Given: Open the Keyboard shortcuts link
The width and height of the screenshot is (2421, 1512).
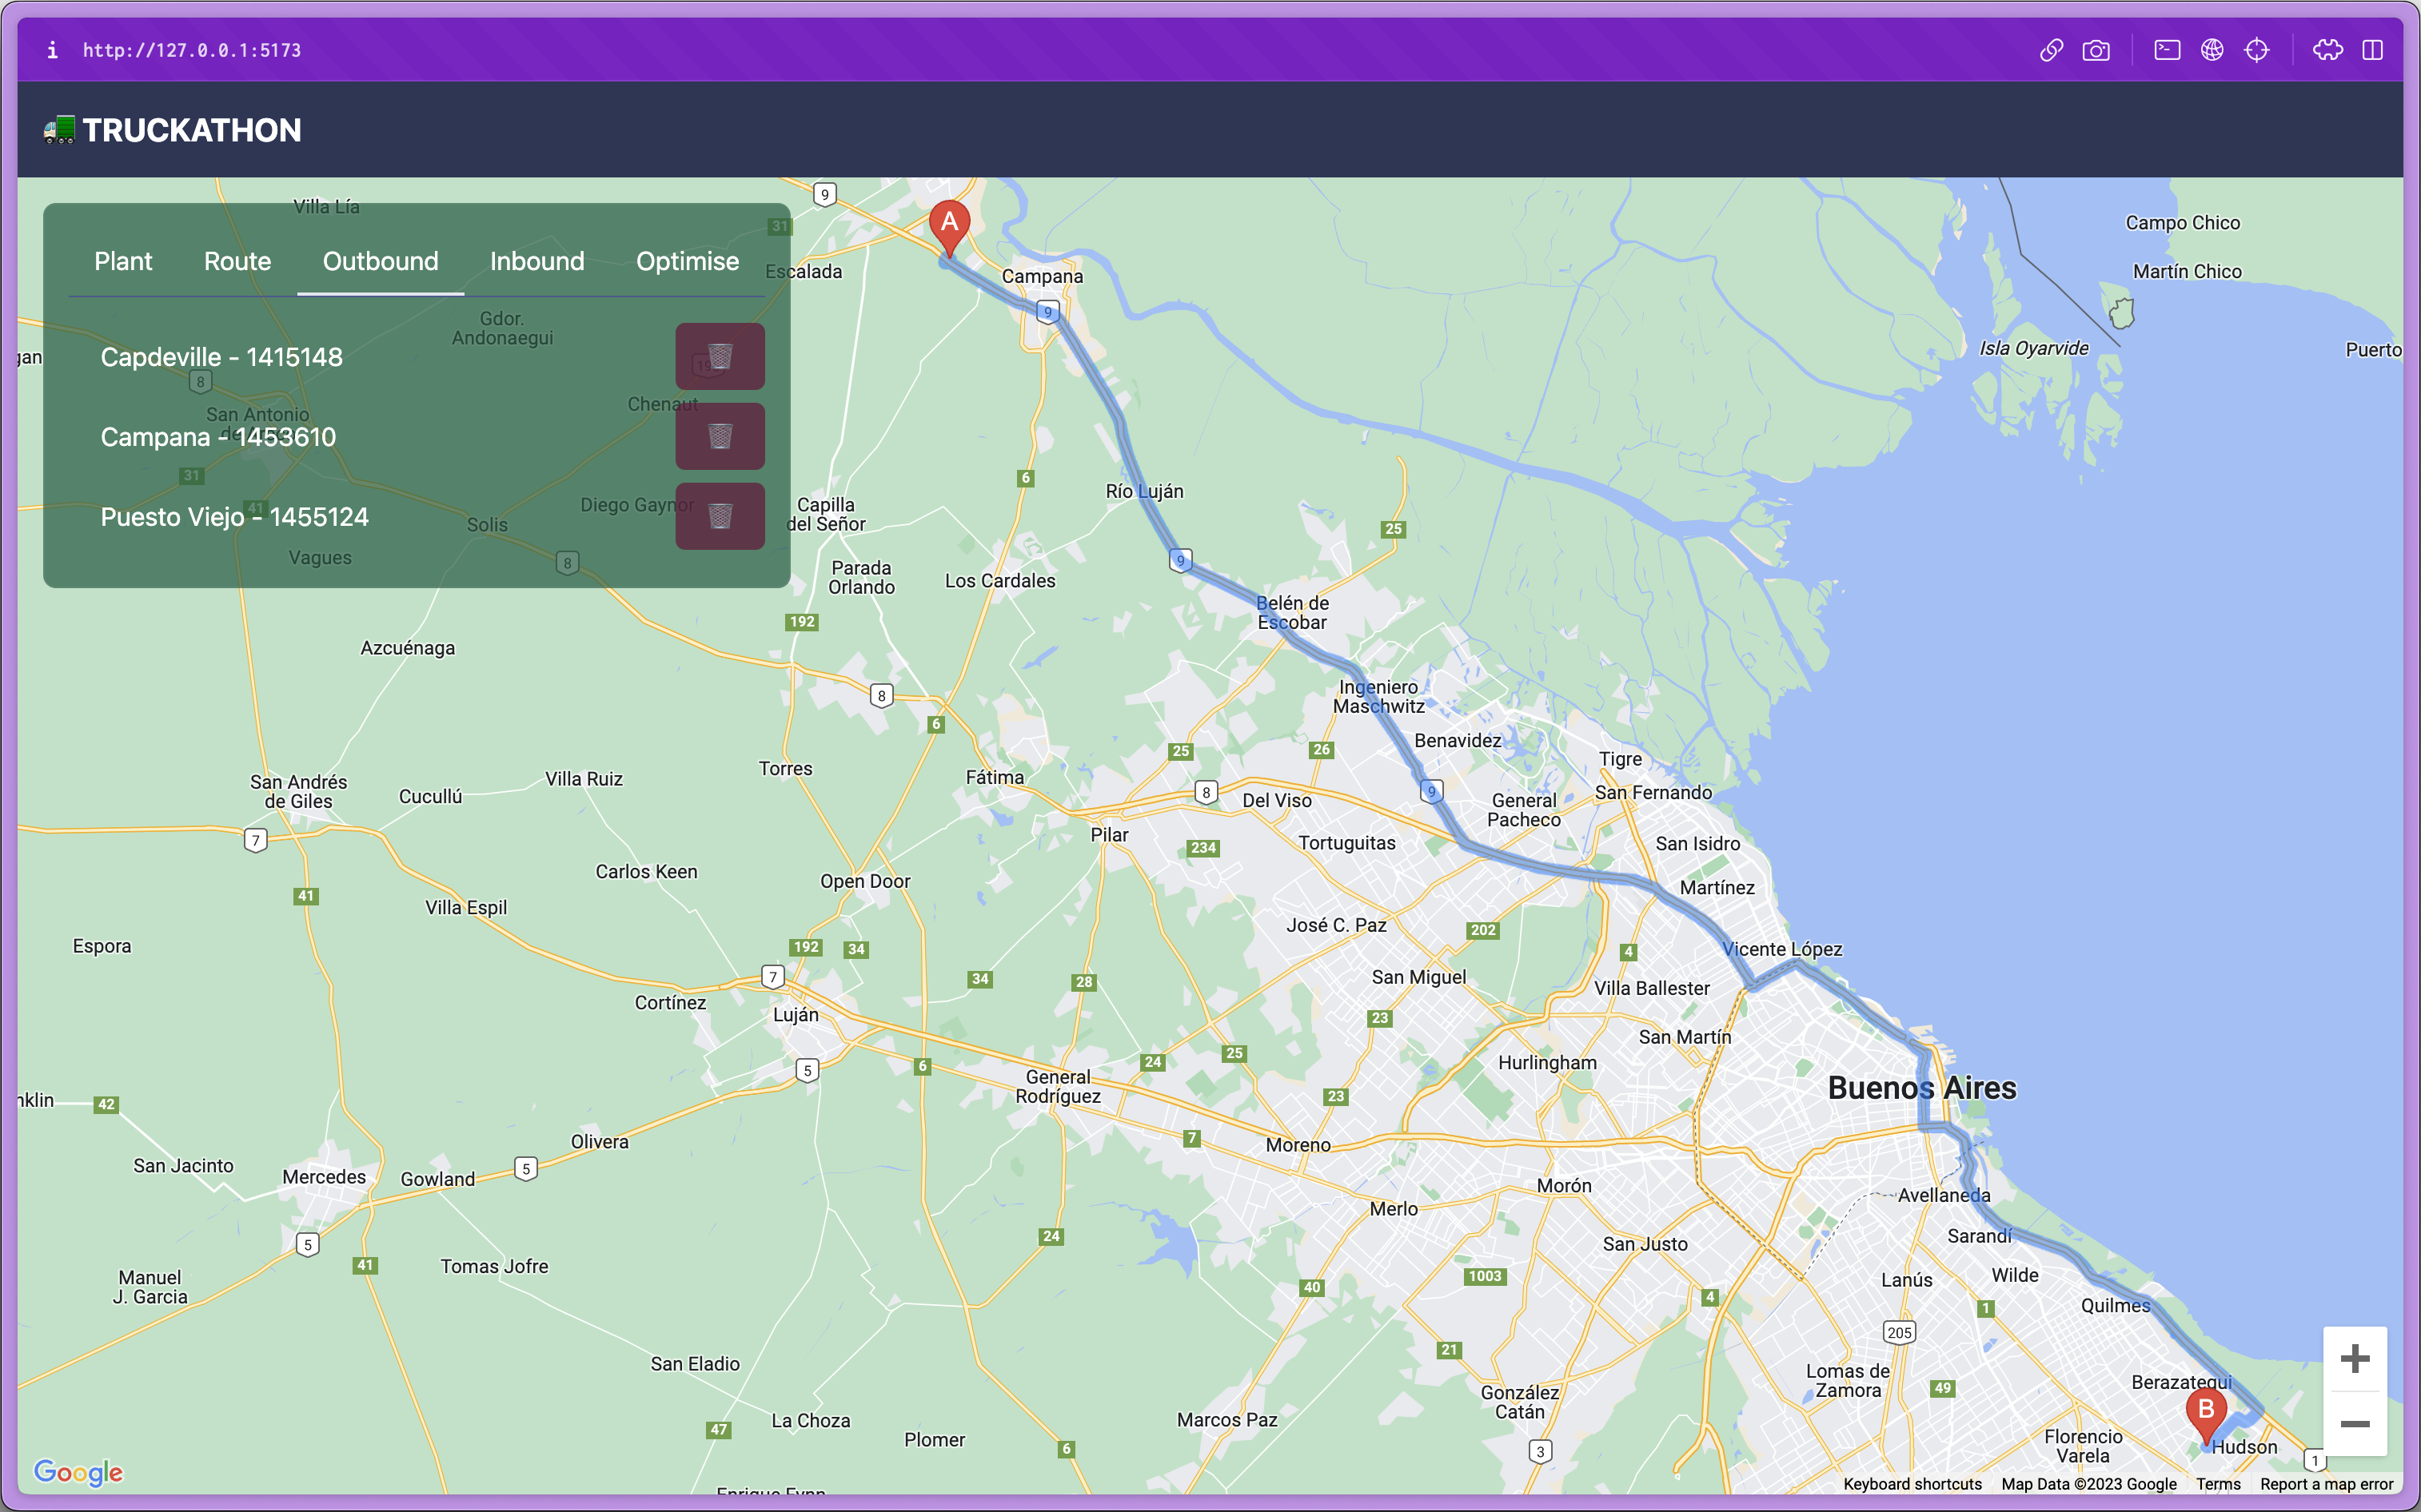Looking at the screenshot, I should point(1912,1484).
